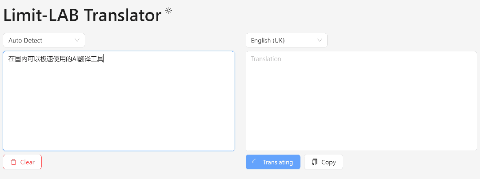Open the Auto Detect source language dropdown

click(x=44, y=40)
